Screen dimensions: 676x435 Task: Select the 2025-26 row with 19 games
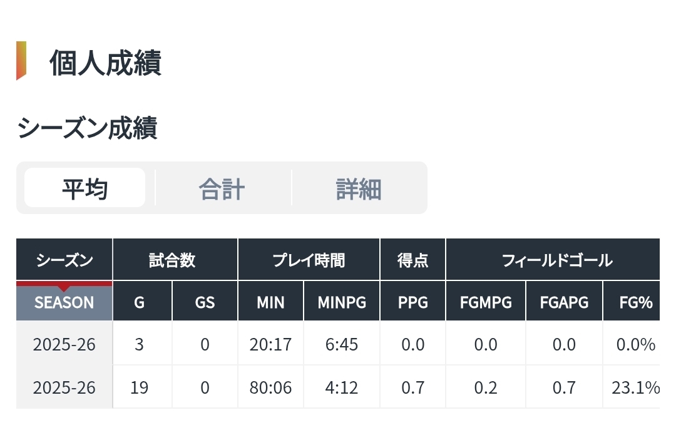pyautogui.click(x=338, y=387)
